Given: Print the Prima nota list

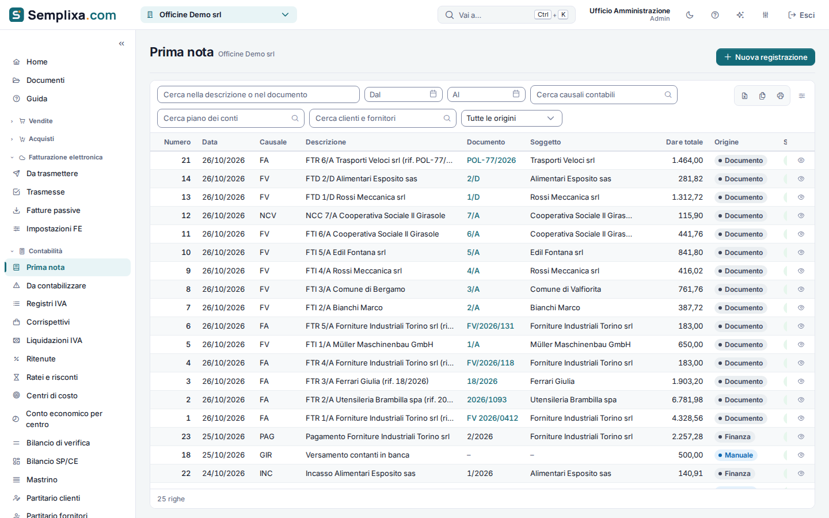Looking at the screenshot, I should click(x=780, y=96).
